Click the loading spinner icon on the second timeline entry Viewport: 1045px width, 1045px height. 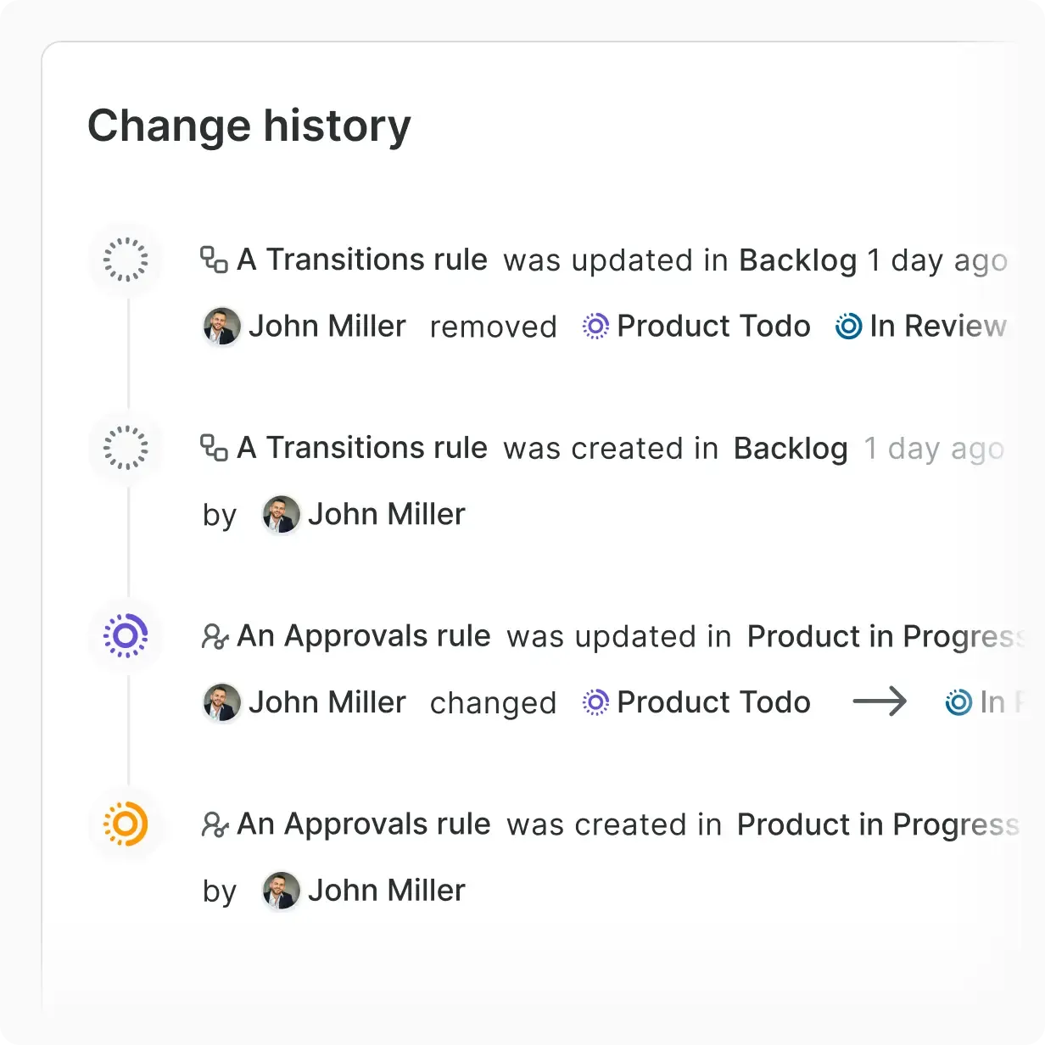point(125,447)
